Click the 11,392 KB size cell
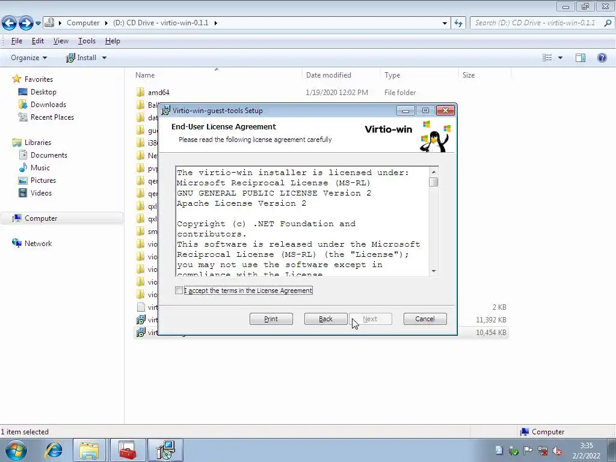This screenshot has width=616, height=462. coord(491,320)
